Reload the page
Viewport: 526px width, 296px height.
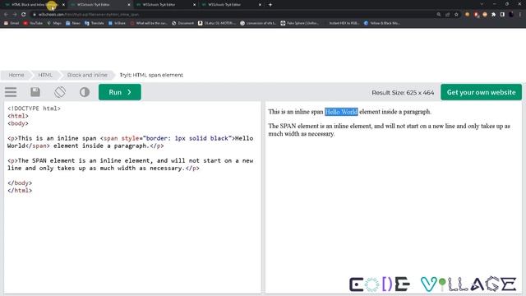click(24, 15)
